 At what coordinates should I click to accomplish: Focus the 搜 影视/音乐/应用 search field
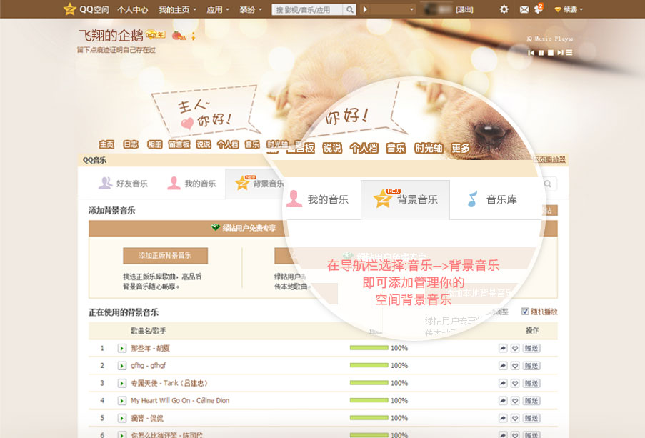coord(307,9)
